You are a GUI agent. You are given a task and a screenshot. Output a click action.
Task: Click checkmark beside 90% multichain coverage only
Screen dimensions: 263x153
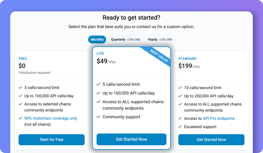click(20, 118)
